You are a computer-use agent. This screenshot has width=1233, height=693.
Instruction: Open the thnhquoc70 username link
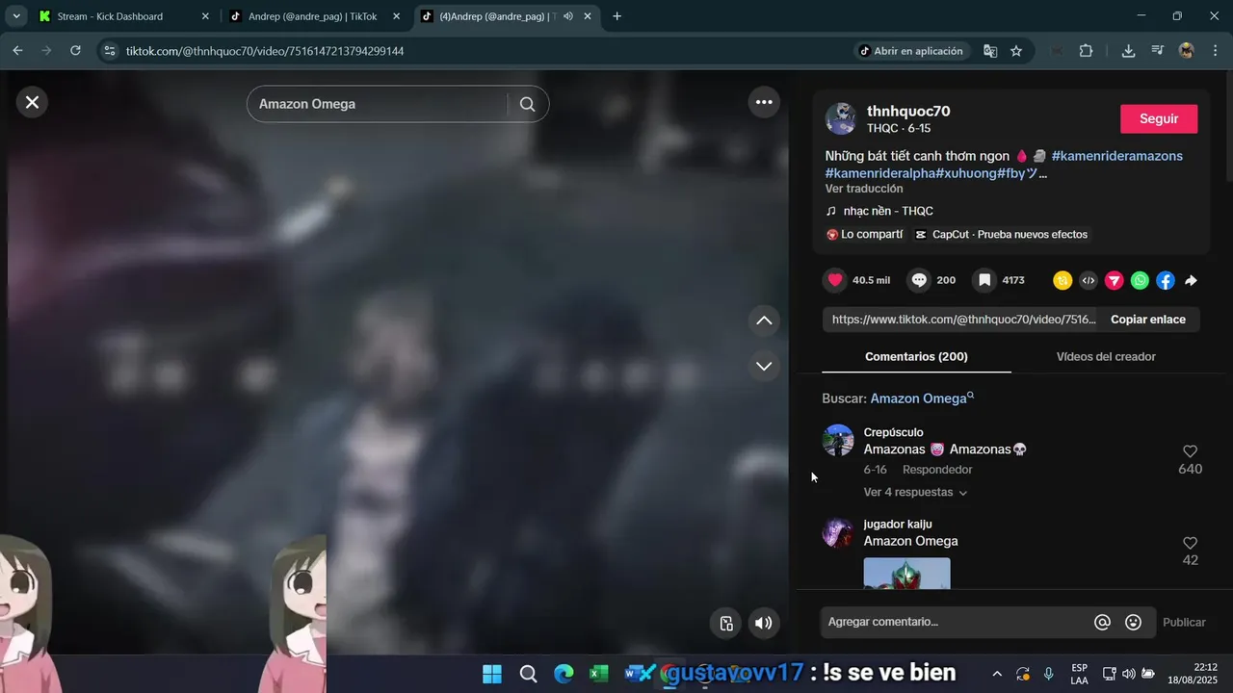click(908, 111)
